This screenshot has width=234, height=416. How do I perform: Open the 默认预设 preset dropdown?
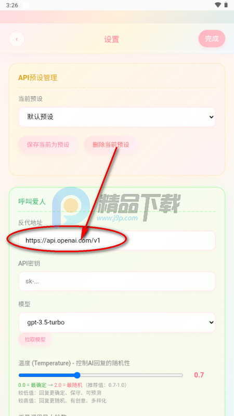(116, 116)
